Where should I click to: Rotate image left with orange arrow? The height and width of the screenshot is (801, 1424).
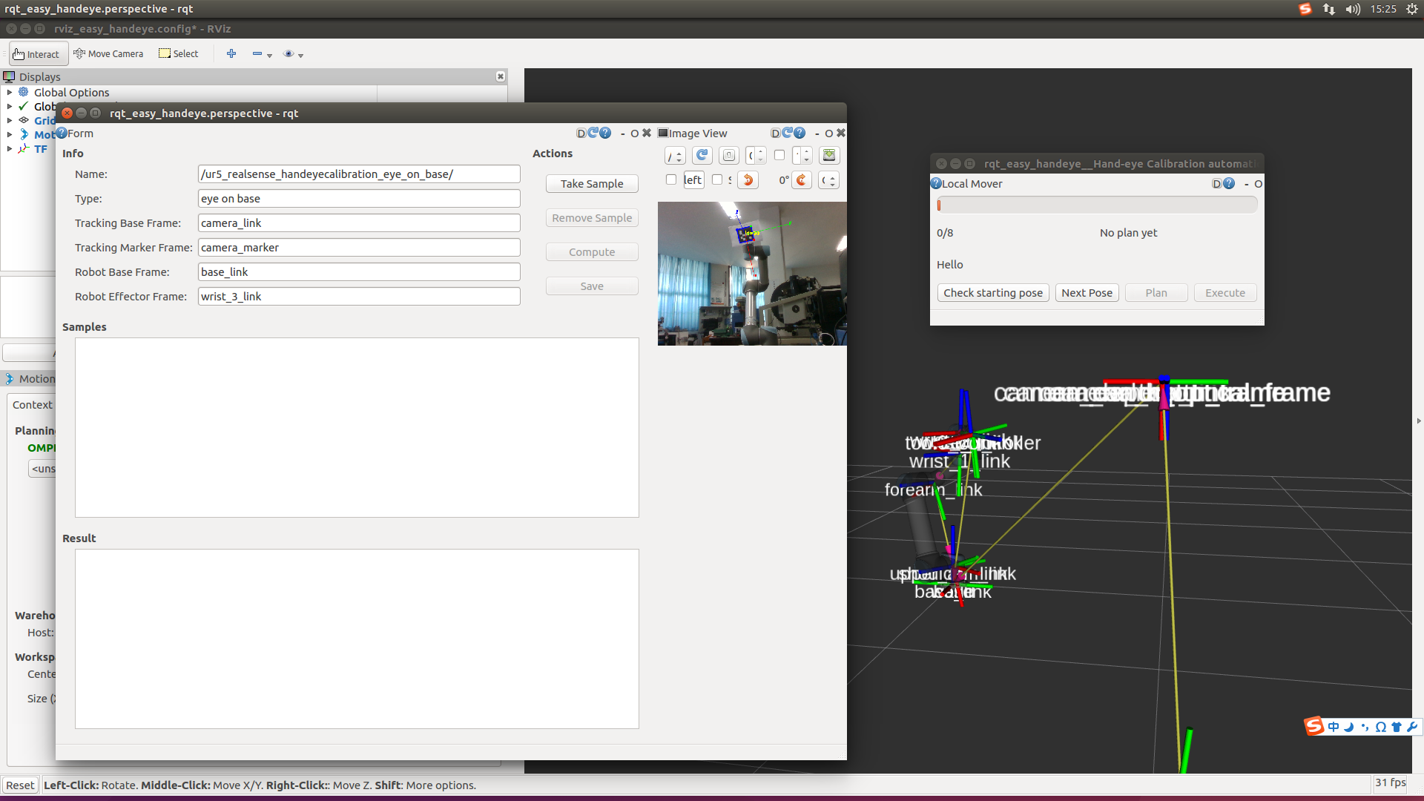748,180
